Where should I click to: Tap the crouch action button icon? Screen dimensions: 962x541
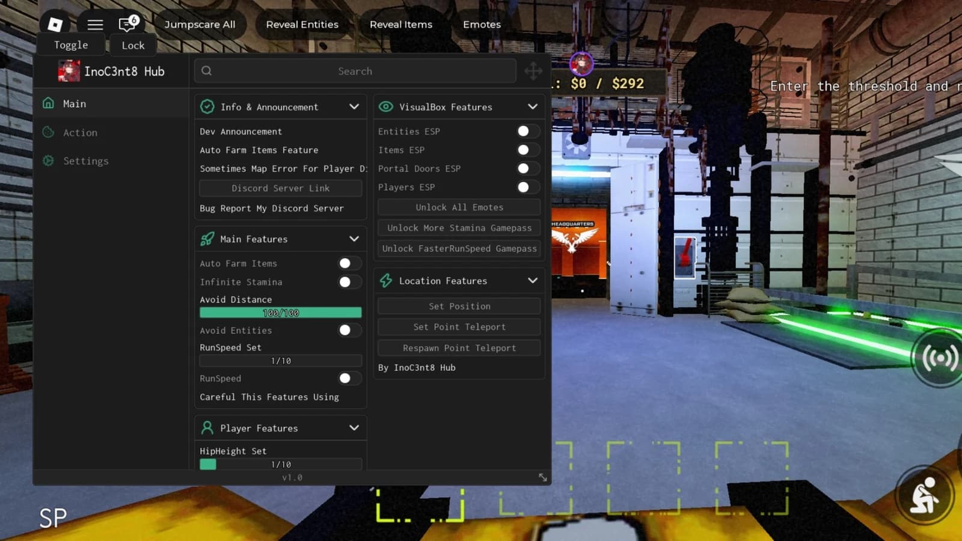[x=925, y=495]
